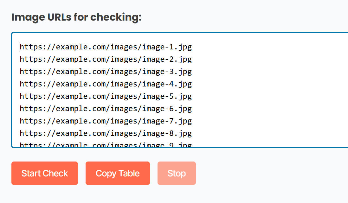Place cursor on the image-8.jpg URL line

point(106,133)
